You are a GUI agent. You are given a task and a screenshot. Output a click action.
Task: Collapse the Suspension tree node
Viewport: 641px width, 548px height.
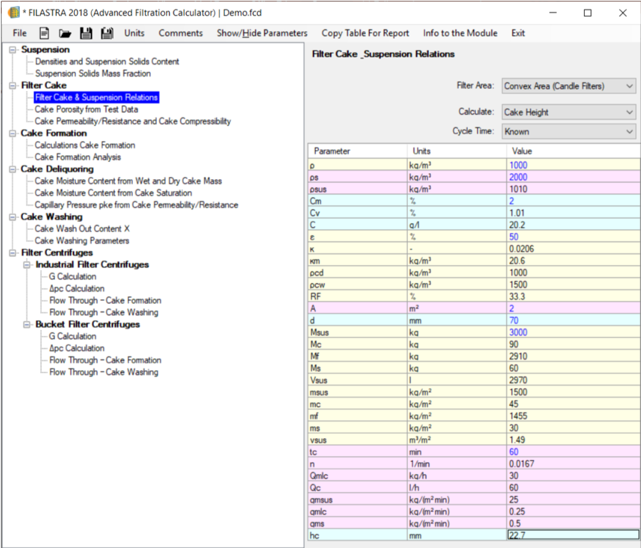(13, 49)
